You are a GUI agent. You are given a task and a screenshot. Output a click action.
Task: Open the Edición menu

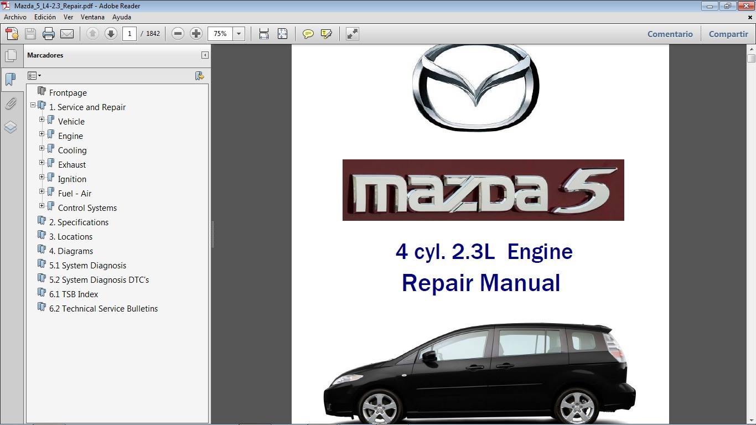pos(45,17)
